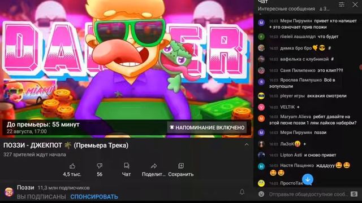The image size is (362, 203).
Task: Click ВЫ ПОДПИСАНЫ subscription button
Action: 41,197
